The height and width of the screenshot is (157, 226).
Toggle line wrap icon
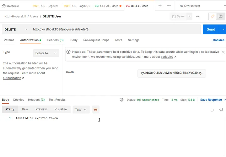95,110
